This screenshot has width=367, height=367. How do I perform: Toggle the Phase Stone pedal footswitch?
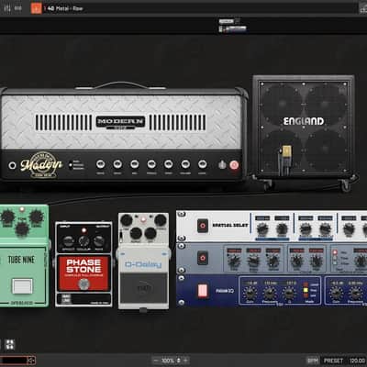click(83, 284)
